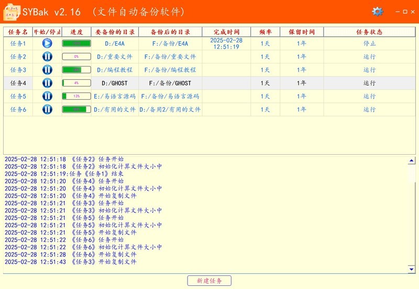
Task: Click the 保留时间 column header
Action: [302, 32]
